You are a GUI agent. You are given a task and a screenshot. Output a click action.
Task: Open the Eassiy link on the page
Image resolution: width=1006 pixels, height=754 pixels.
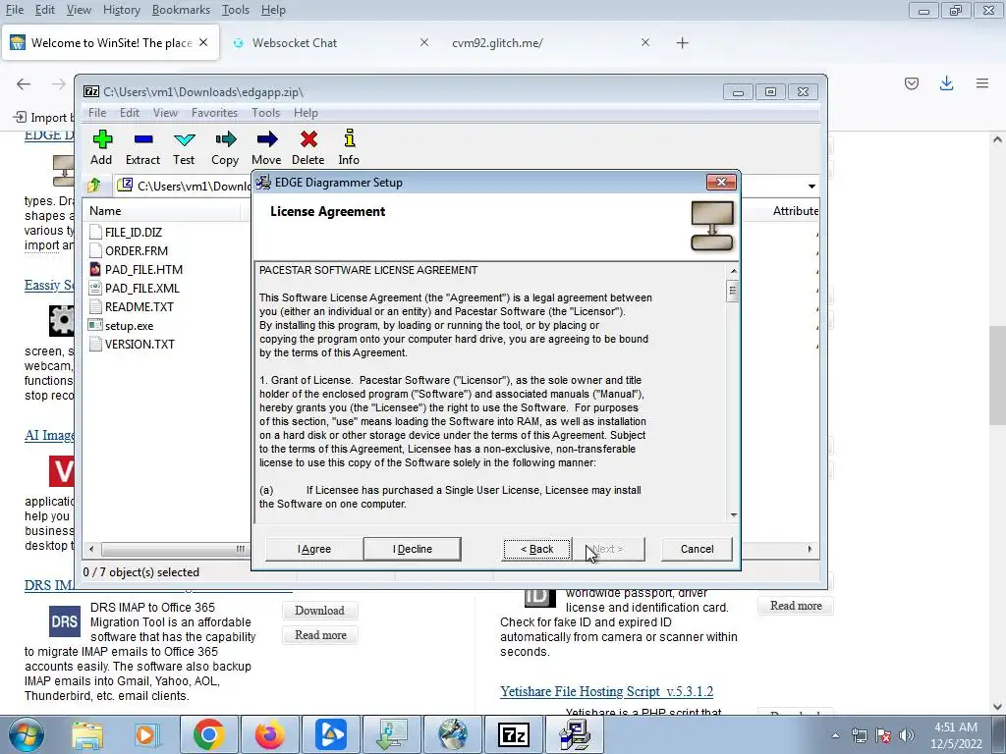(x=49, y=285)
